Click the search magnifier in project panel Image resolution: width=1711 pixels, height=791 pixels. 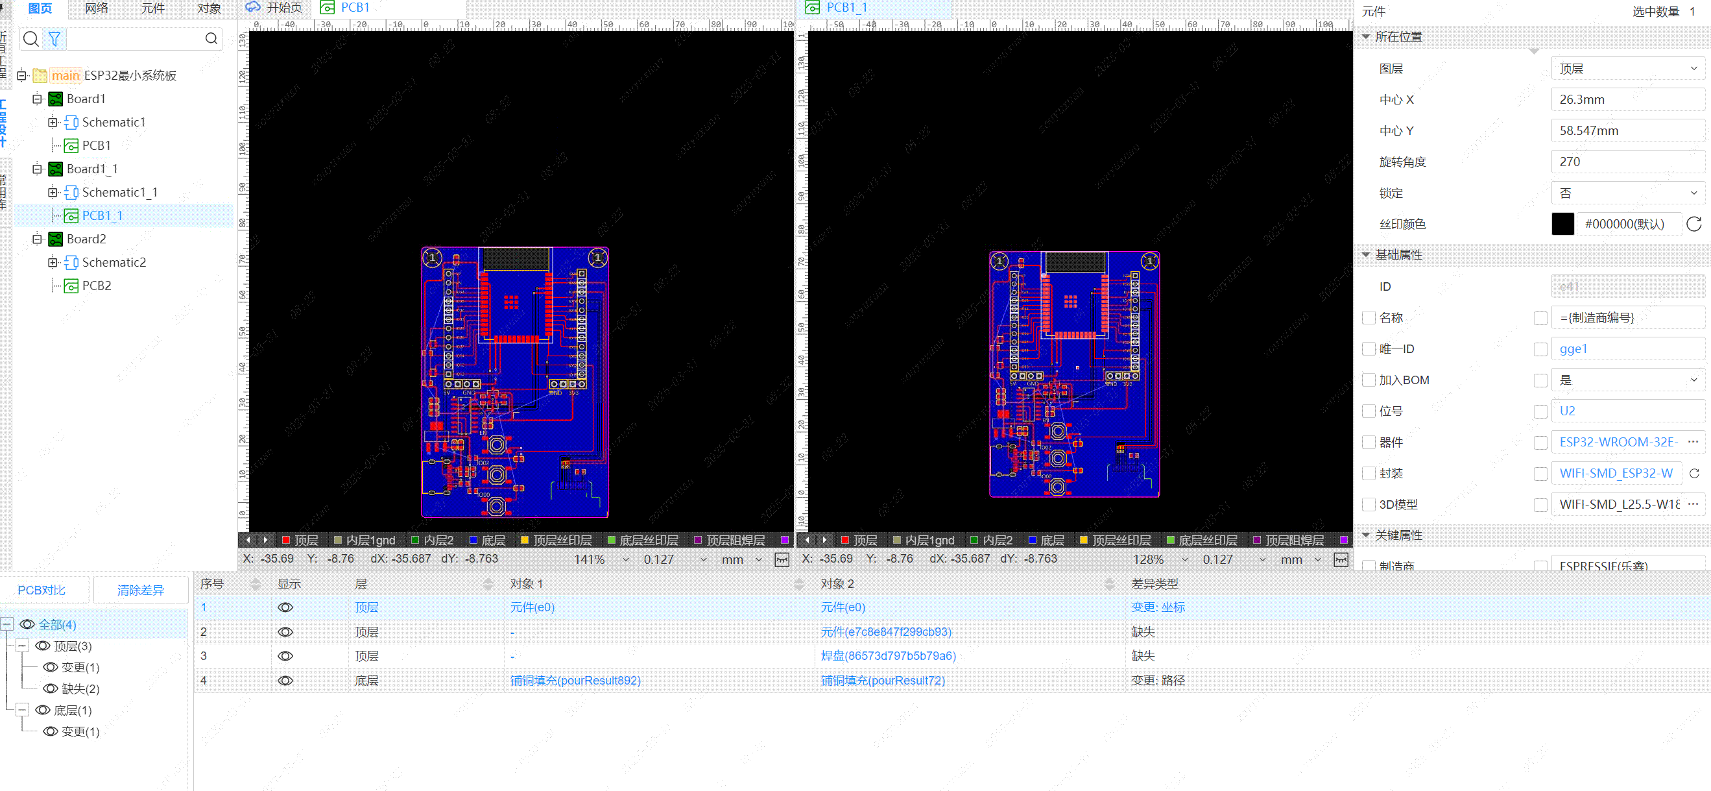click(x=30, y=39)
